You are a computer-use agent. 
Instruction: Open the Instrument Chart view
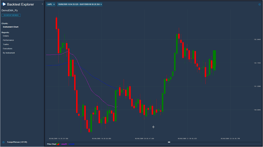click(x=11, y=27)
